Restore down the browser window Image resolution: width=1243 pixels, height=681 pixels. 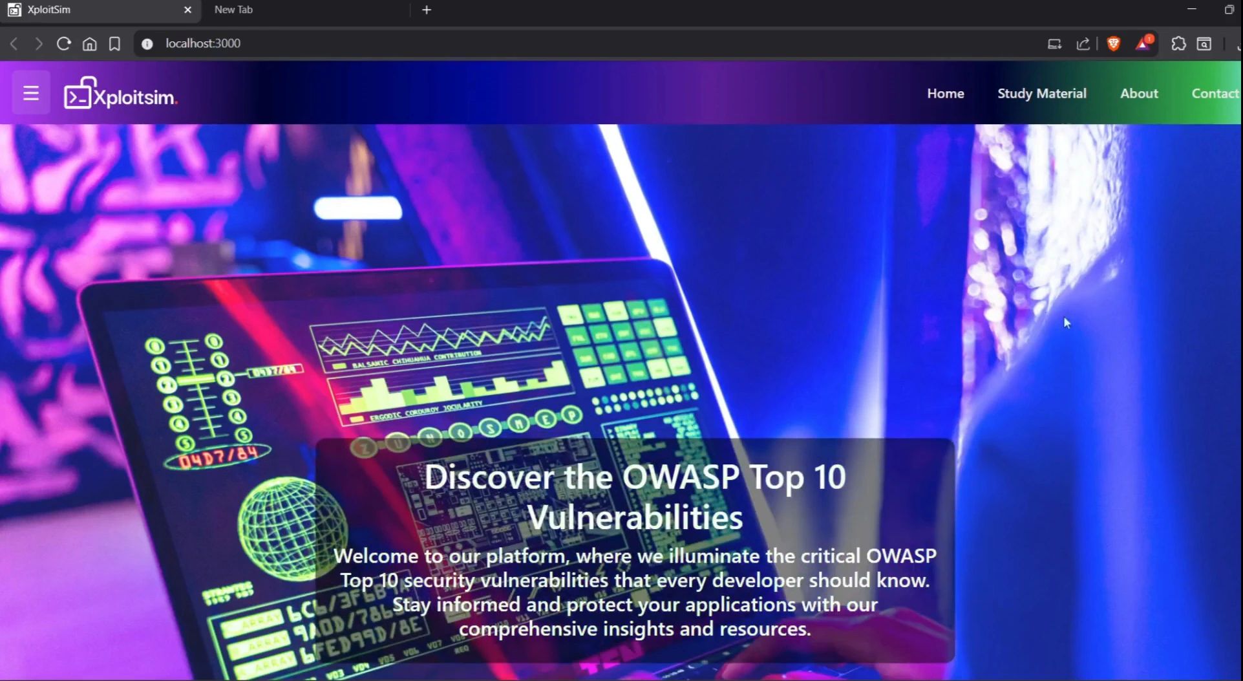pos(1229,9)
